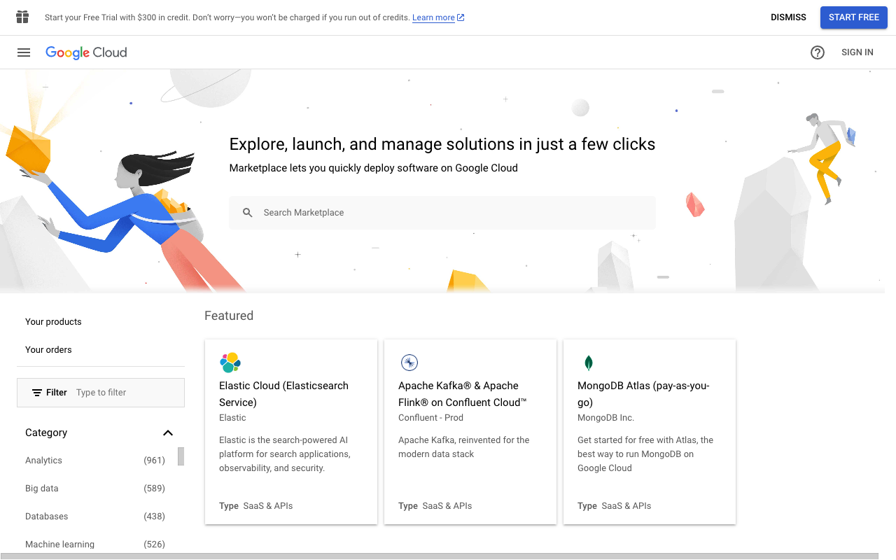Click the category list scrollbar thumb
The image size is (896, 560).
(181, 456)
